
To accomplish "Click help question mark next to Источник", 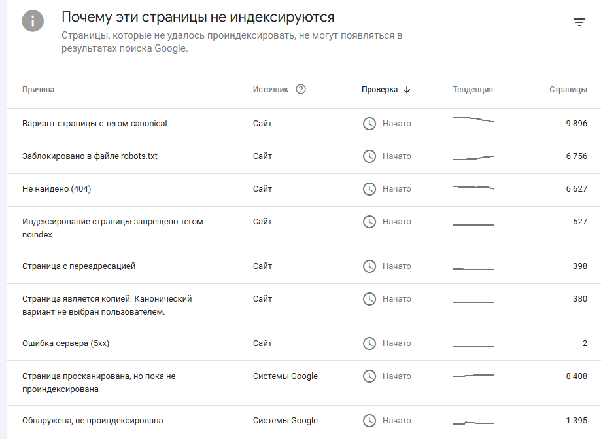I will coord(301,90).
